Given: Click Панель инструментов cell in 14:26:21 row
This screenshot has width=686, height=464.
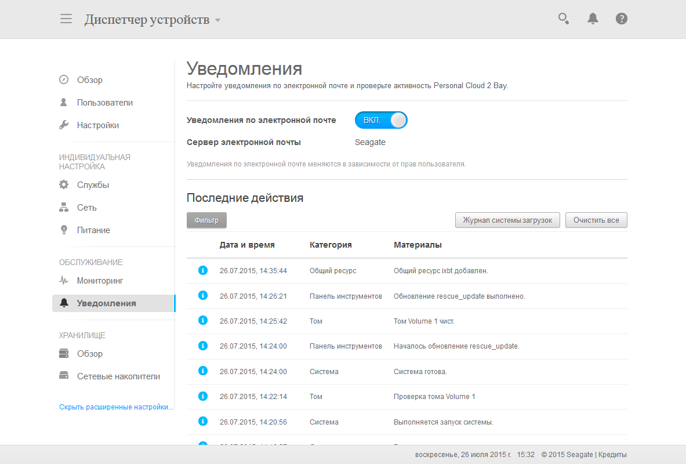Looking at the screenshot, I should pos(346,296).
